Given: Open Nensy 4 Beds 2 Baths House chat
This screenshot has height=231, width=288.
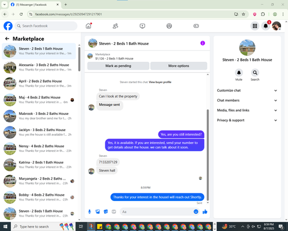Looking at the screenshot, I should (39, 148).
